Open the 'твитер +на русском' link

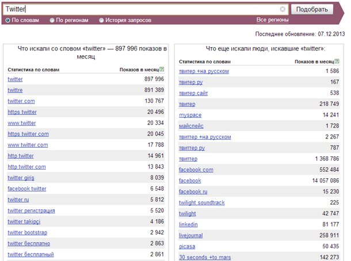coord(204,71)
